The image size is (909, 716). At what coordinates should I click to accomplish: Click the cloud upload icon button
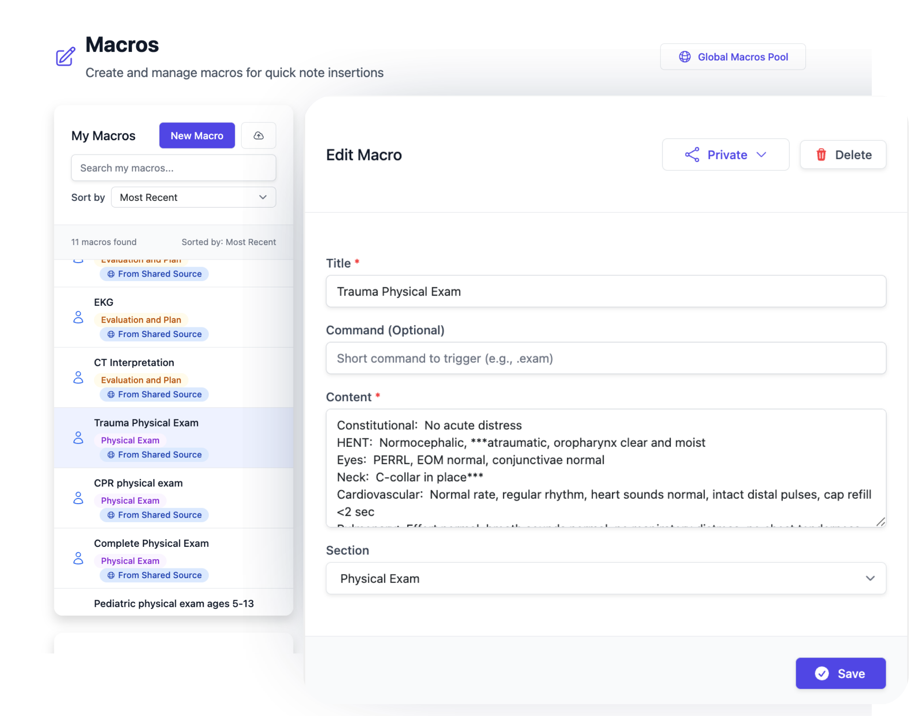(x=259, y=136)
